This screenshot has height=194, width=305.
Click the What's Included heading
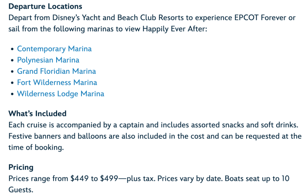[37, 114]
